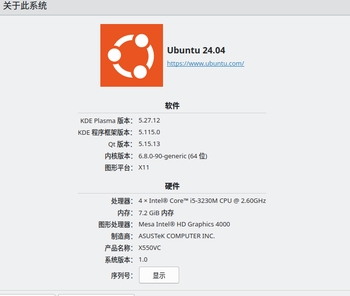Click the X11 graphics platform value
This screenshot has height=296, width=350.
144,167
